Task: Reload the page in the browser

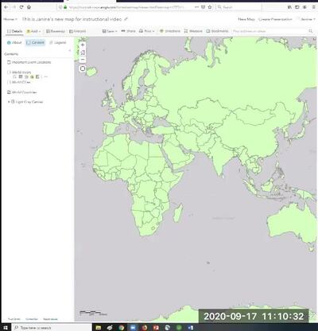Action: point(21,7)
